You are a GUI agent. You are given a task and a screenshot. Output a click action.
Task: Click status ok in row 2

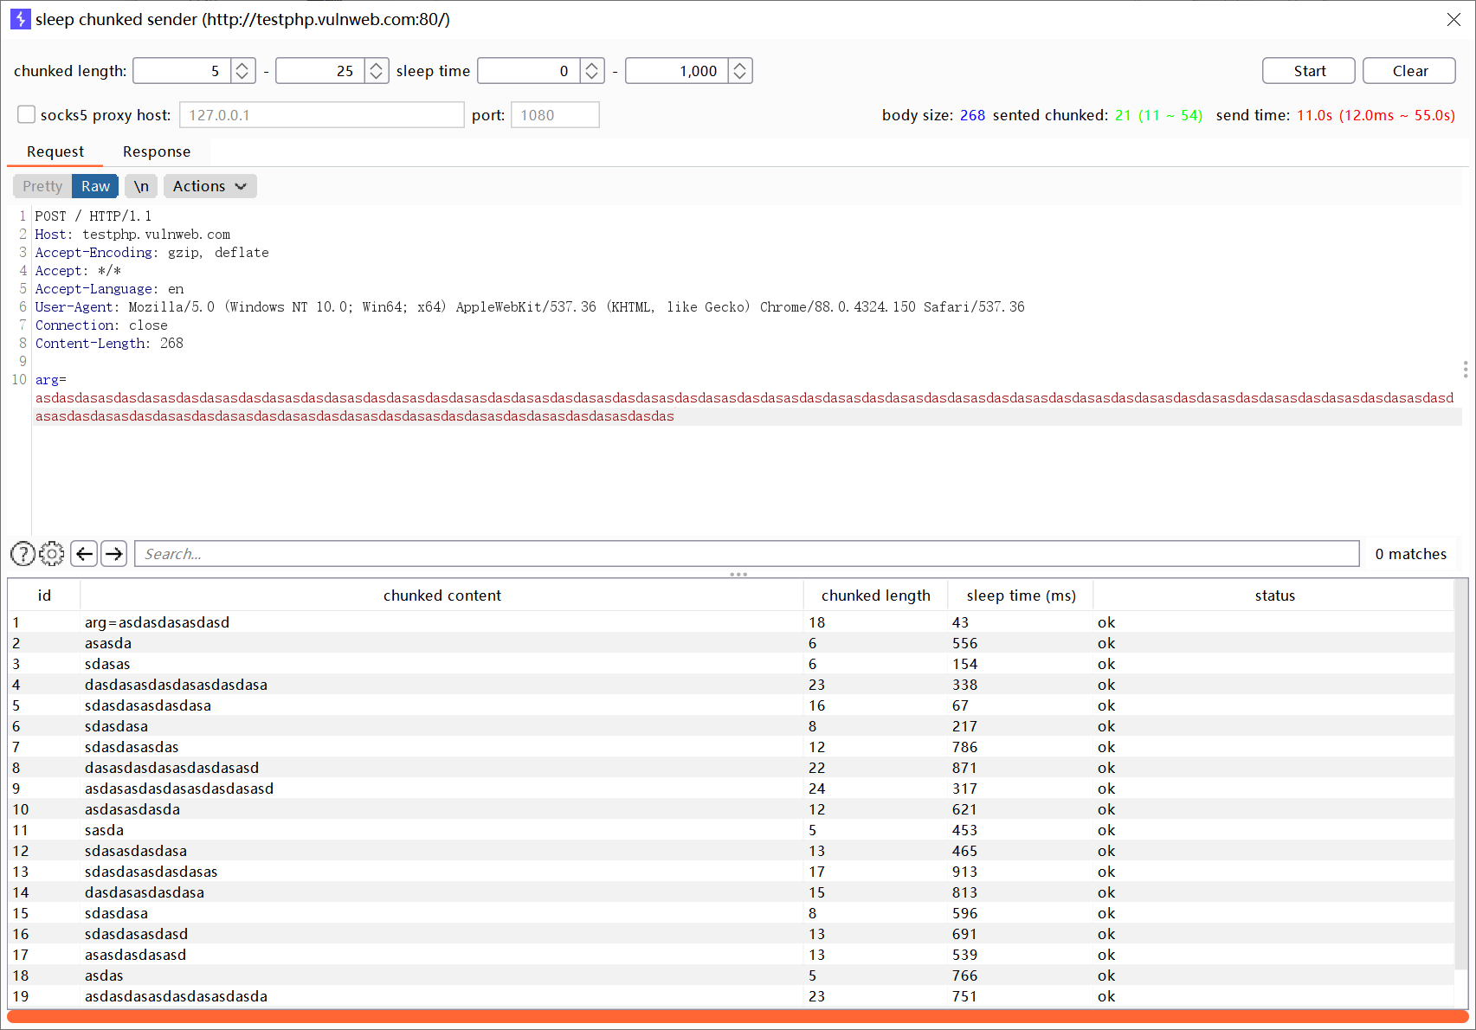tap(1105, 643)
